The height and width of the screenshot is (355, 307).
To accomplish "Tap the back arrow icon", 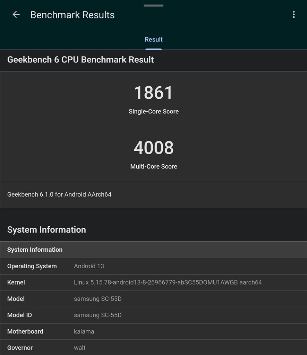I will pyautogui.click(x=16, y=15).
